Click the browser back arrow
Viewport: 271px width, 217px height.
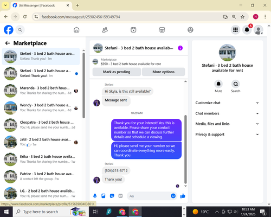click(x=6, y=17)
